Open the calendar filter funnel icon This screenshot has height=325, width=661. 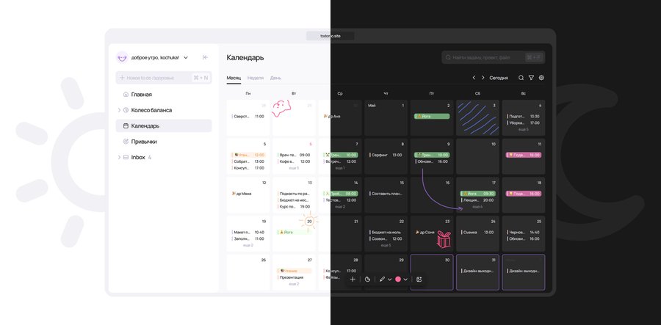531,78
